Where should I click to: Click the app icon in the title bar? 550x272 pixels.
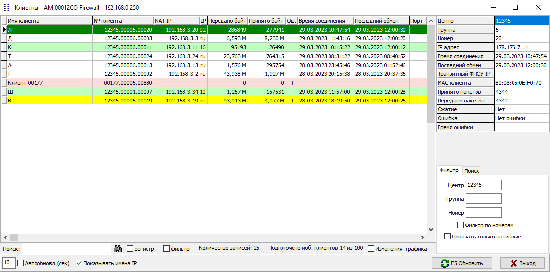tap(8, 7)
